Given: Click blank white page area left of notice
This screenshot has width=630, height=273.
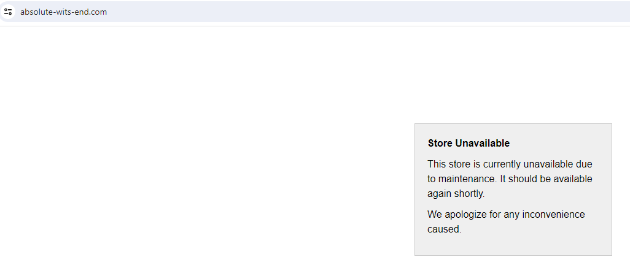Looking at the screenshot, I should 201,161.
